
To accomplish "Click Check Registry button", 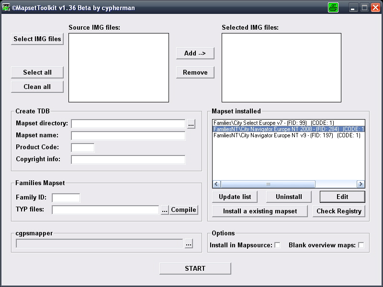I will click(x=339, y=211).
